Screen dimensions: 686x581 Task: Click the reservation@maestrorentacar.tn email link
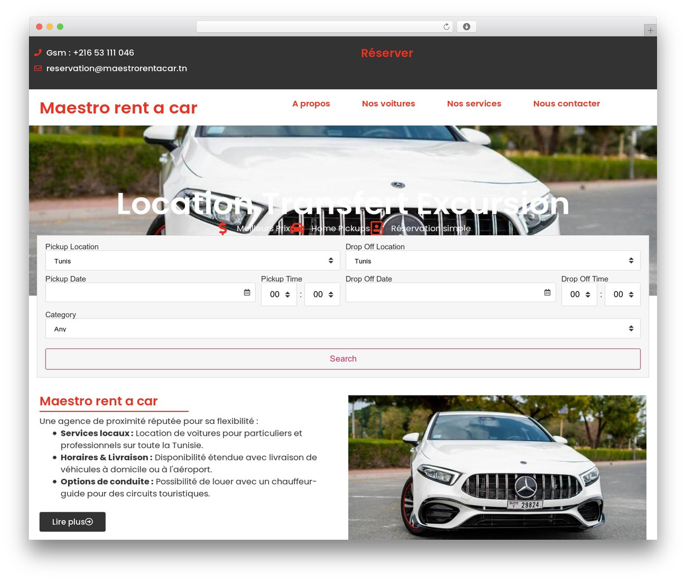(117, 68)
